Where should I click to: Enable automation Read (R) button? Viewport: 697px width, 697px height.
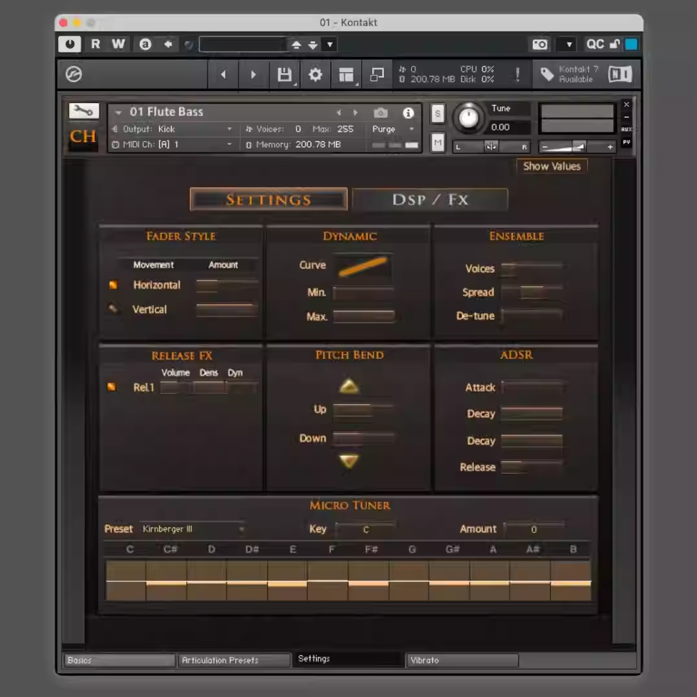(x=95, y=44)
